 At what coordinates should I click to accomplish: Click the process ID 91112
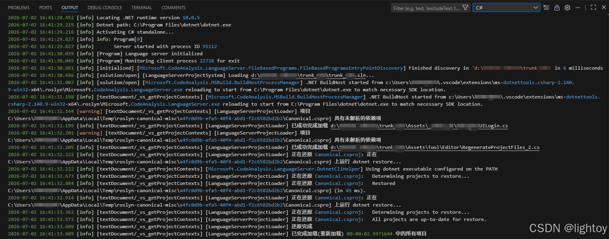tap(209, 46)
